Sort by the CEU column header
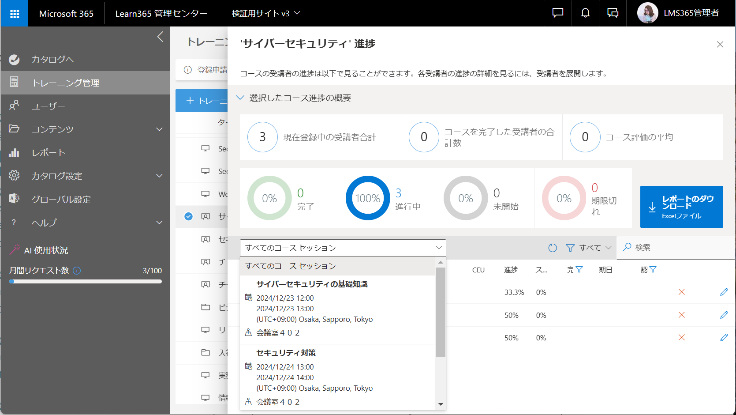The image size is (736, 415). point(478,270)
